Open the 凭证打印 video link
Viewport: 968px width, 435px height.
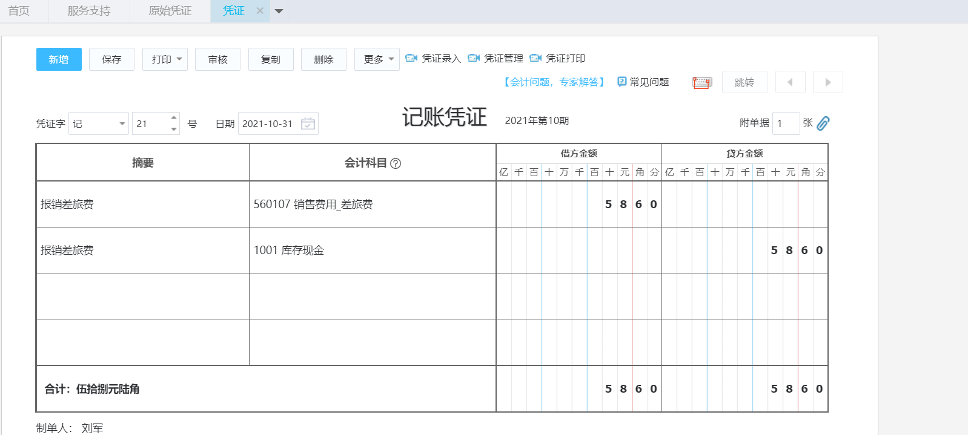pos(566,58)
